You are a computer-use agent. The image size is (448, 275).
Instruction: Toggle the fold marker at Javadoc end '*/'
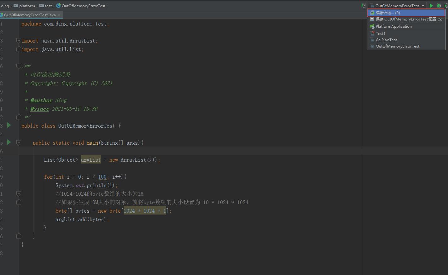[x=19, y=117]
